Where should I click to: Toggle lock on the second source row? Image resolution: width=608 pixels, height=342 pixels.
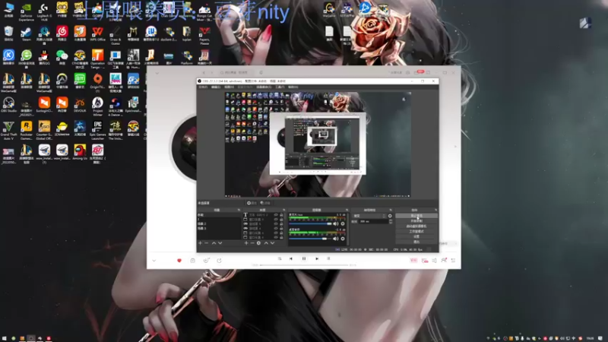(x=281, y=220)
